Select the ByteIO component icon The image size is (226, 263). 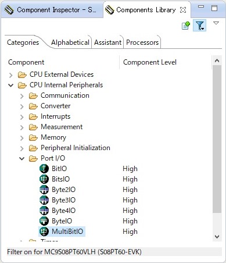tap(44, 221)
